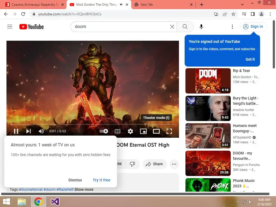The height and width of the screenshot is (207, 276).
Task: Switch to theater mode
Action: pyautogui.click(x=156, y=131)
